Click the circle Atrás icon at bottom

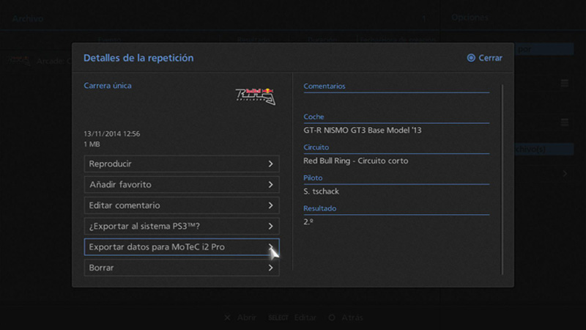point(332,318)
